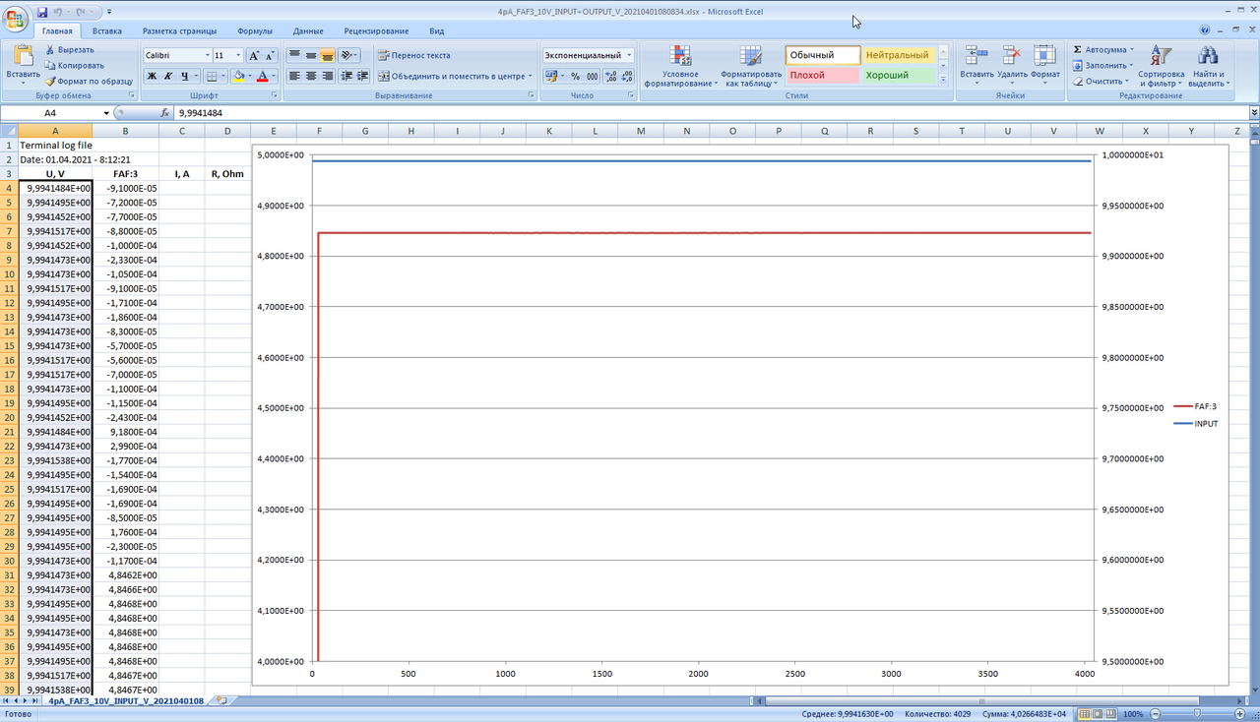This screenshot has width=1260, height=722.
Task: Apply Хороший cell style
Action: point(898,75)
